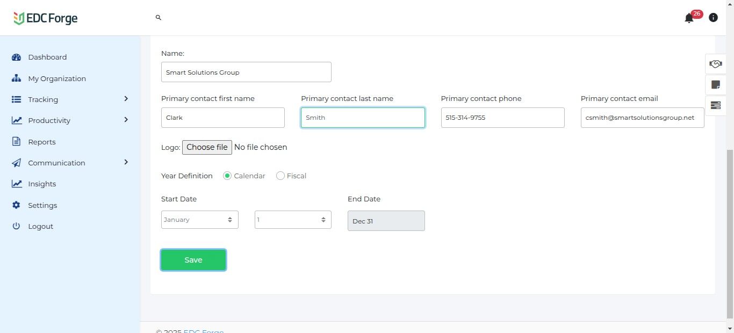
Task: Click the Logout power icon
Action: click(16, 226)
